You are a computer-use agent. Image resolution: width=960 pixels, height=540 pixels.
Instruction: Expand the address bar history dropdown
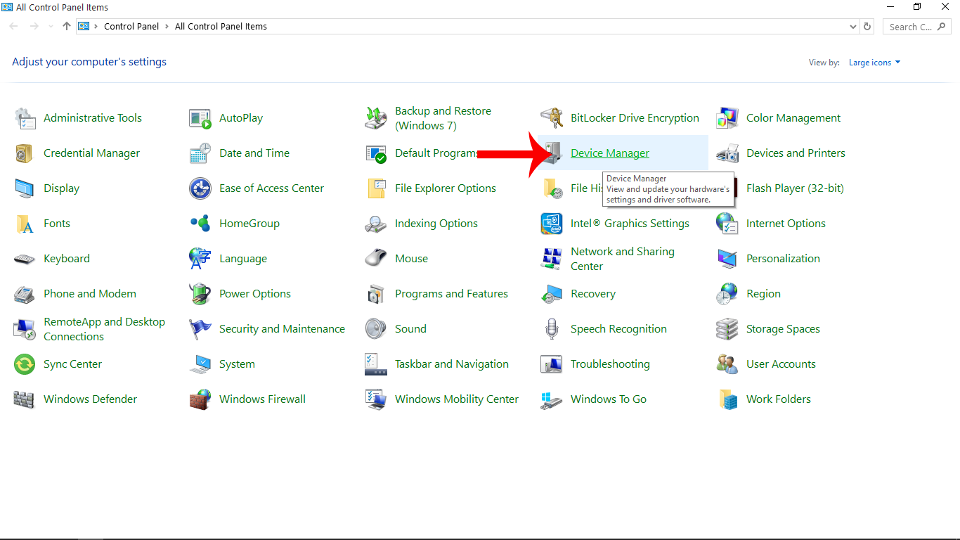(852, 26)
